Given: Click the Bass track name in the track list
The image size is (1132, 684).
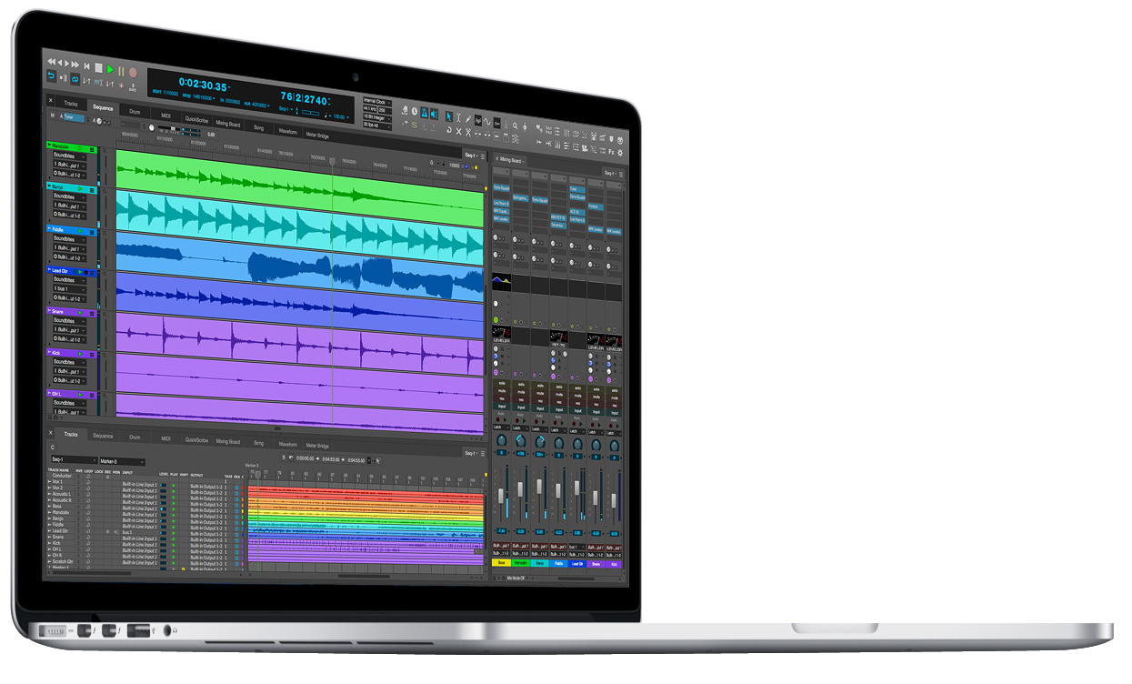Looking at the screenshot, I should [x=58, y=505].
